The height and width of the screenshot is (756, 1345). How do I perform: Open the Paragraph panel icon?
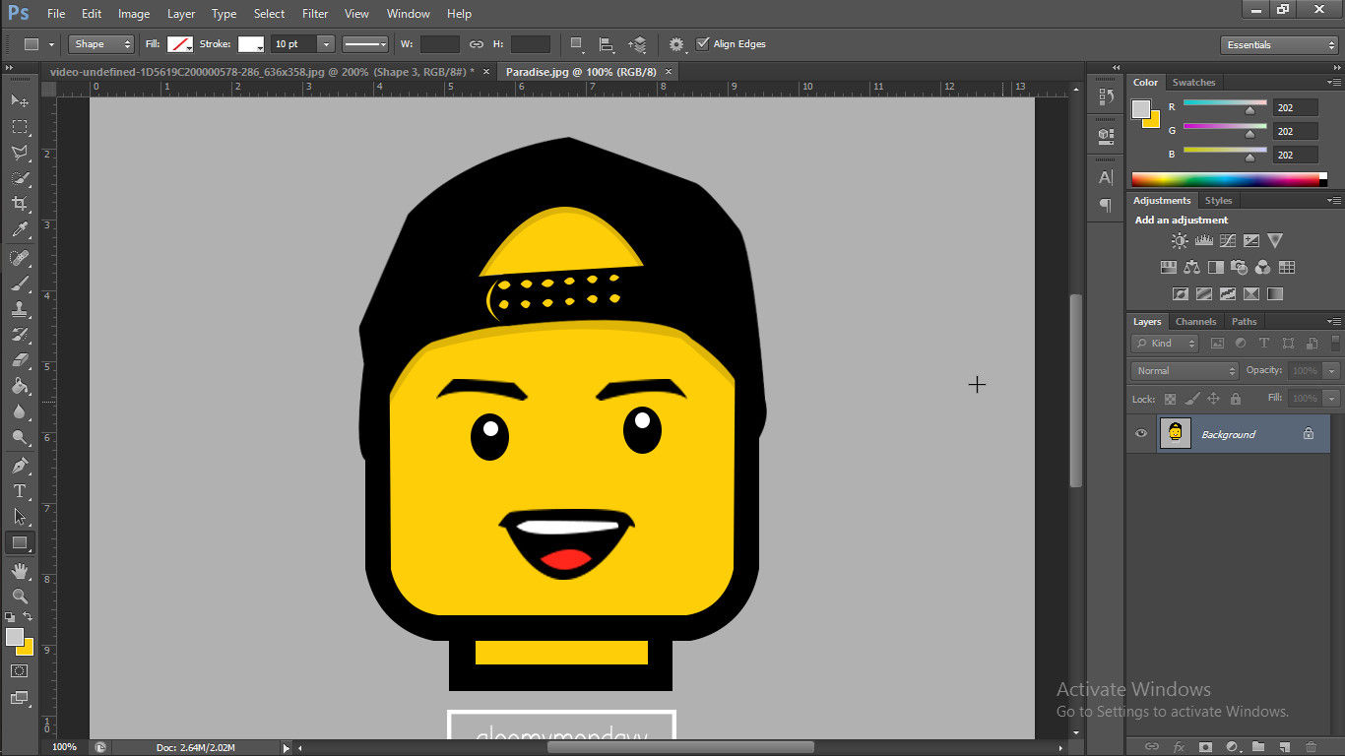(1106, 206)
